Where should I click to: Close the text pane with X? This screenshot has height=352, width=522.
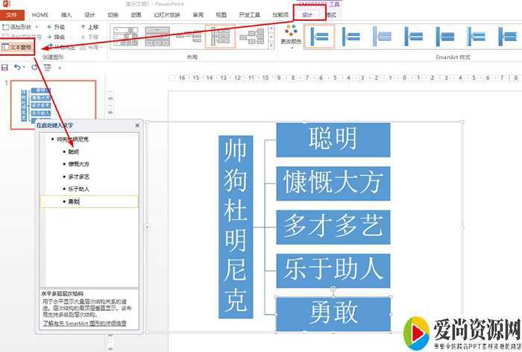(x=137, y=125)
